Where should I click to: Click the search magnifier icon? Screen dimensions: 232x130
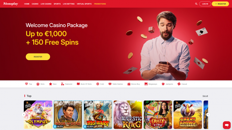pyautogui.click(x=196, y=4)
